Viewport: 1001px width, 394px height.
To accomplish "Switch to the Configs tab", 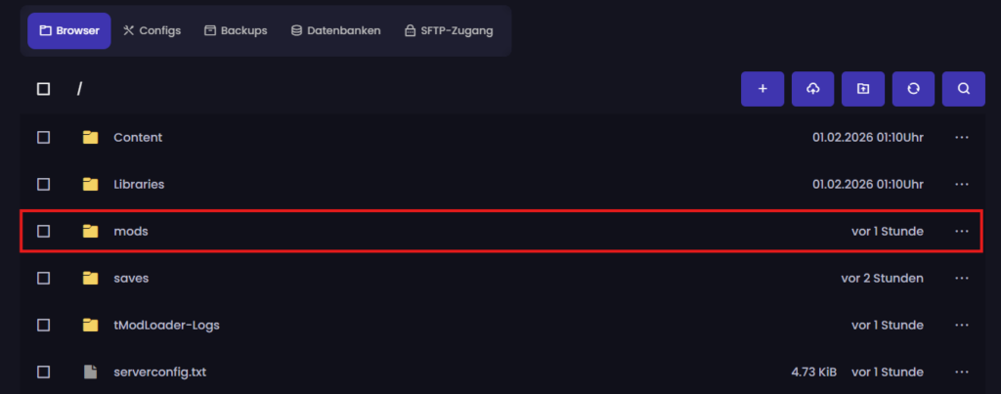I will (x=152, y=30).
